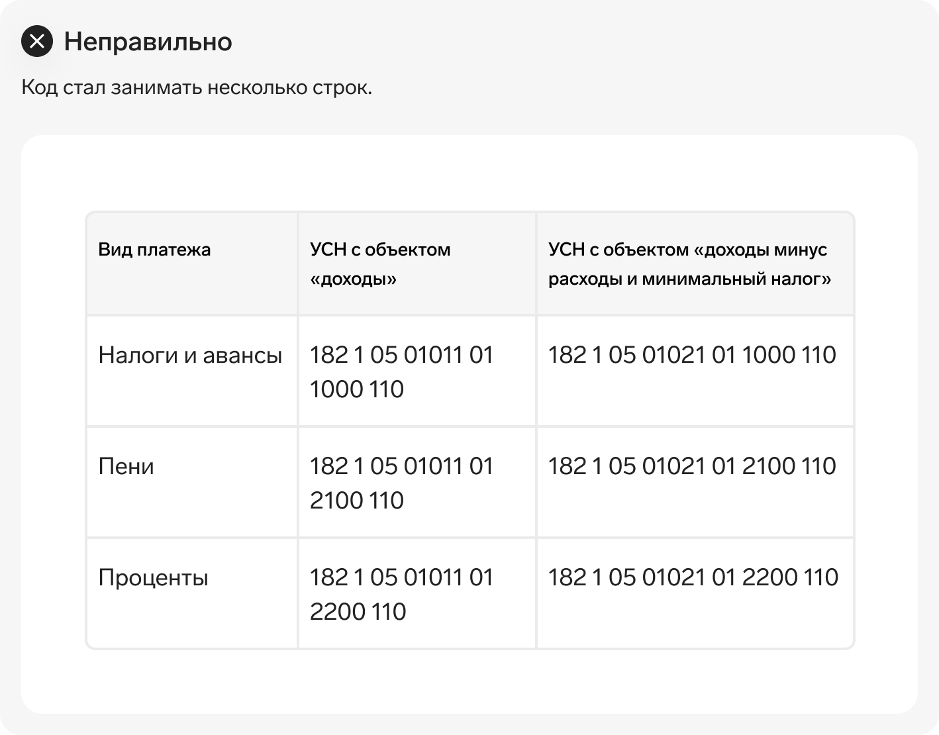Click the Неправильно heading
The height and width of the screenshot is (735, 939).
tap(148, 42)
